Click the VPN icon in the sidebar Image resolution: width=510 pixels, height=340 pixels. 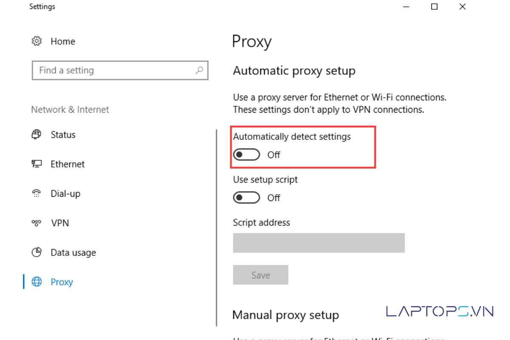36,223
